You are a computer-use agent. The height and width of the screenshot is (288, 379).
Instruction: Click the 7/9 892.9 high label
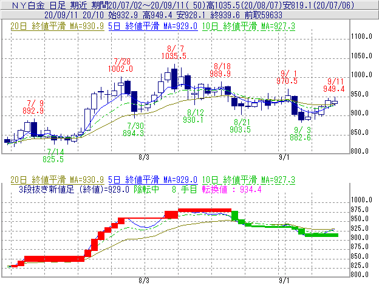coord(33,107)
